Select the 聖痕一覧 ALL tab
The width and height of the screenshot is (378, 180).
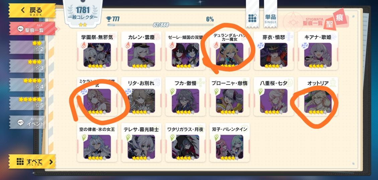[32, 29]
